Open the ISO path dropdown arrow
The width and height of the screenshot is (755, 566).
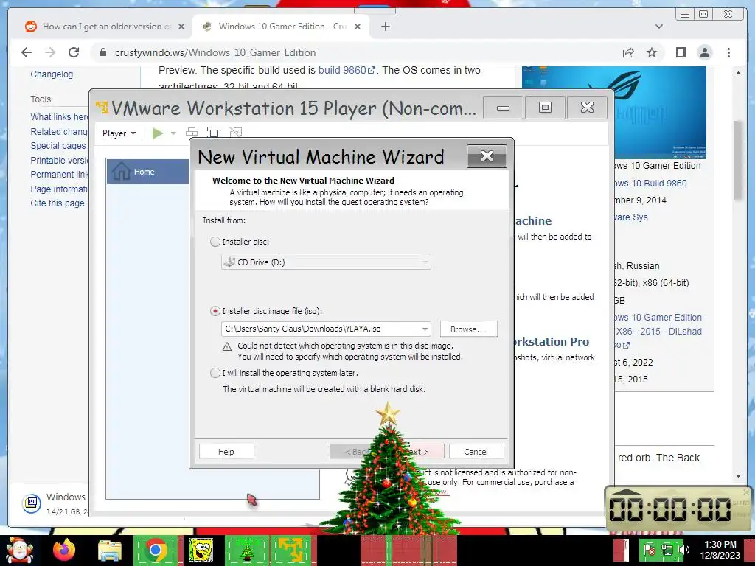coord(425,329)
